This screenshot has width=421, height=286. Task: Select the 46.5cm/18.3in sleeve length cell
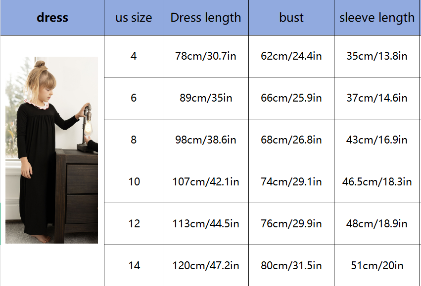(x=377, y=182)
